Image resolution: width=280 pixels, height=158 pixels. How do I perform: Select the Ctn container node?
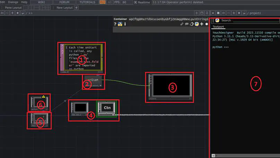(106, 109)
